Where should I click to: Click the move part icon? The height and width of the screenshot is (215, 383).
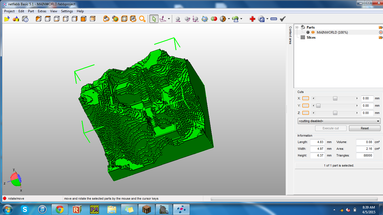click(178, 19)
